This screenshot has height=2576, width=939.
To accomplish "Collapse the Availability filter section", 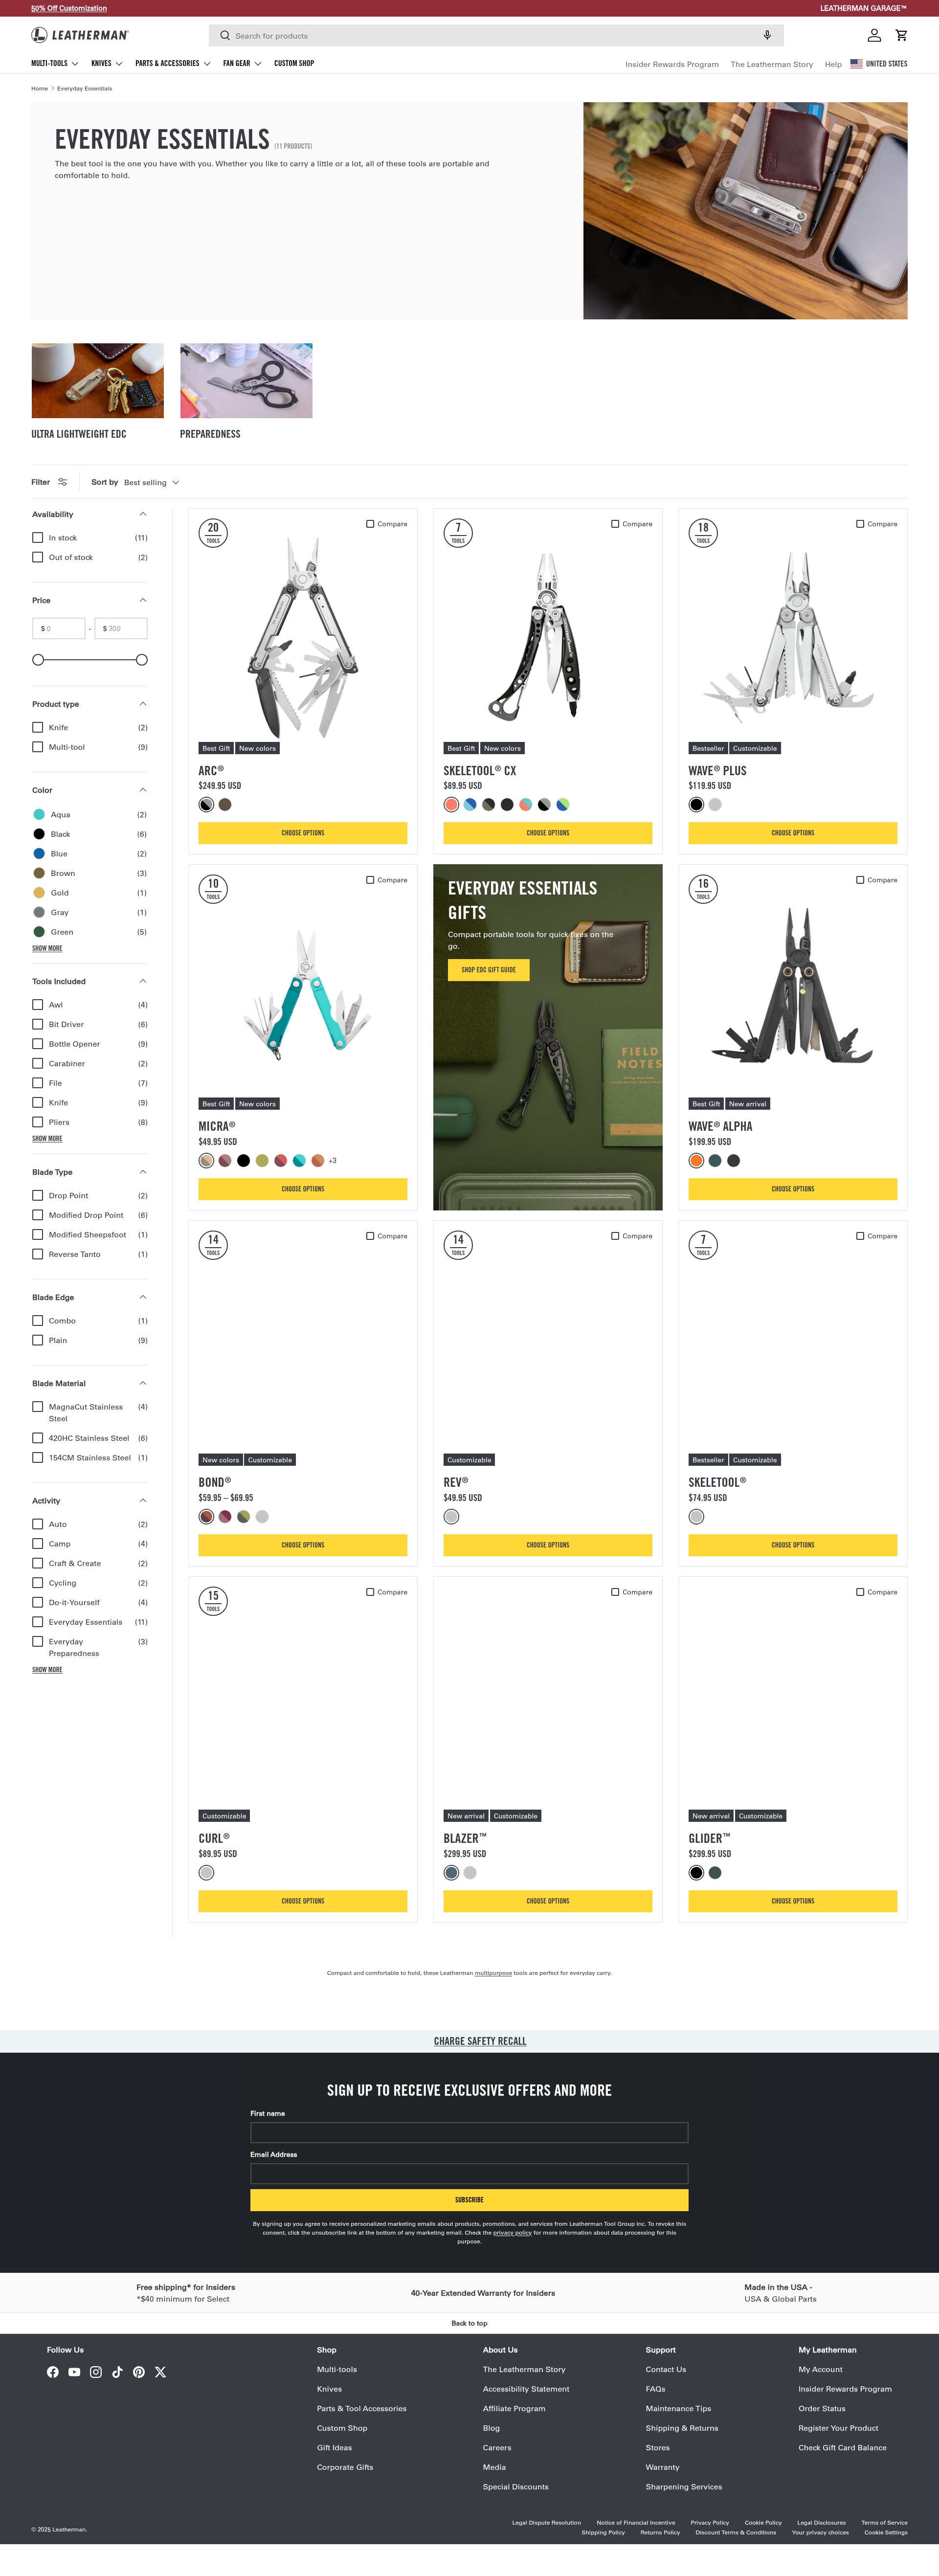I will click(143, 514).
